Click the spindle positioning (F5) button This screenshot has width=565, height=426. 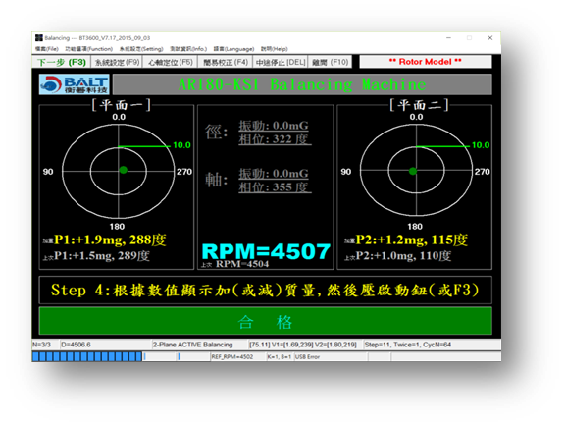click(x=171, y=62)
